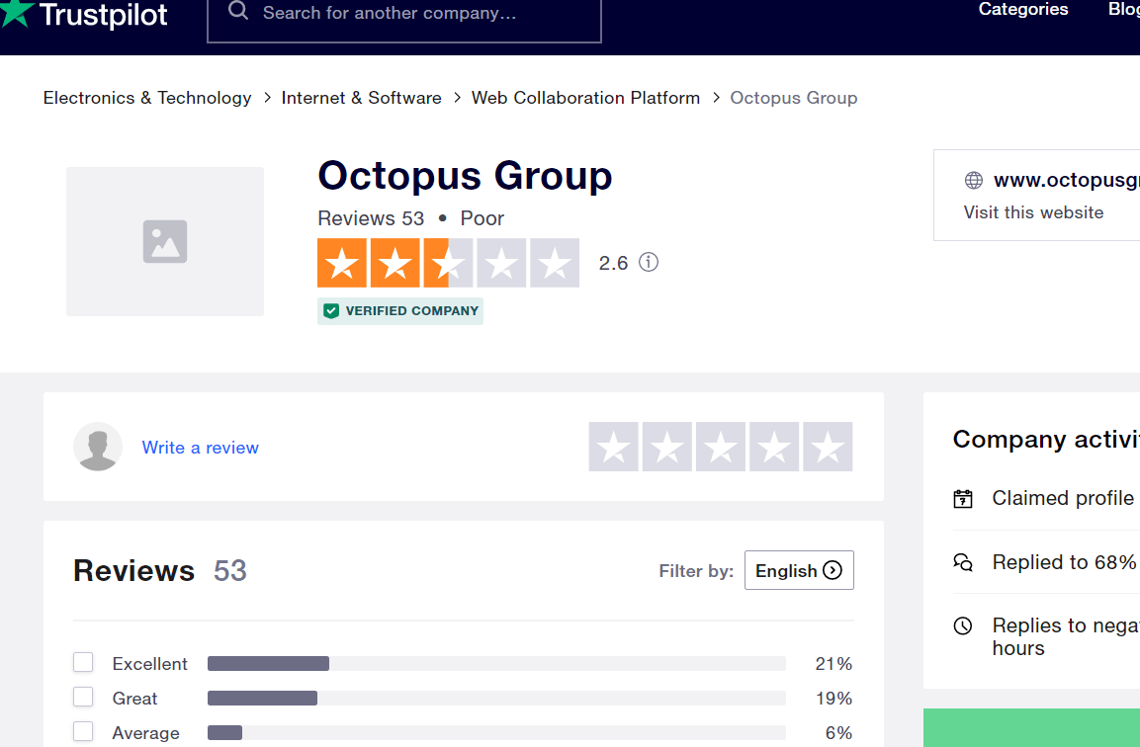1140x747 pixels.
Task: Click the Trustpilot wordmark
Action: 103,14
